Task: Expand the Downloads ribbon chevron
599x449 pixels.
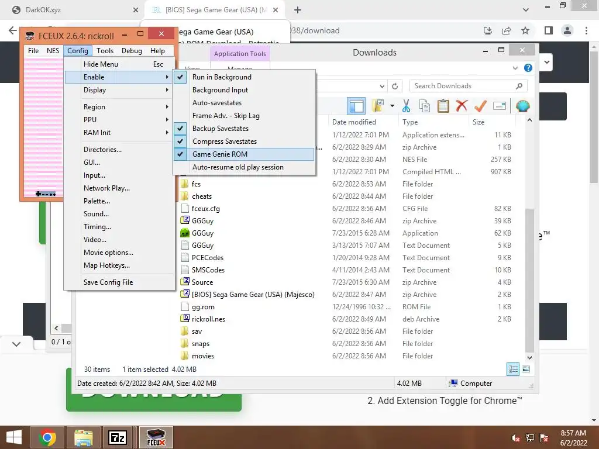Action: click(515, 68)
